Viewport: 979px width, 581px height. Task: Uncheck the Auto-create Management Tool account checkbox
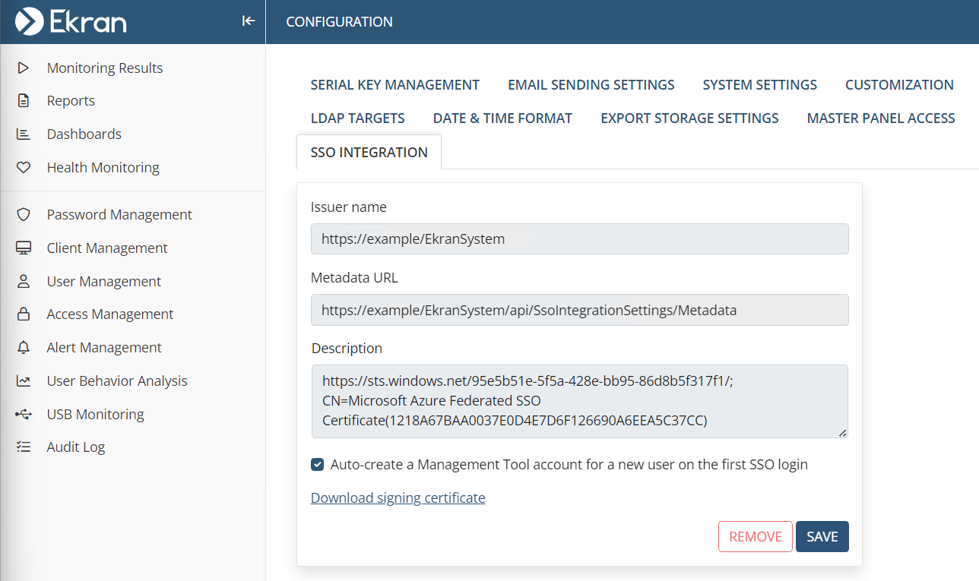pos(318,465)
